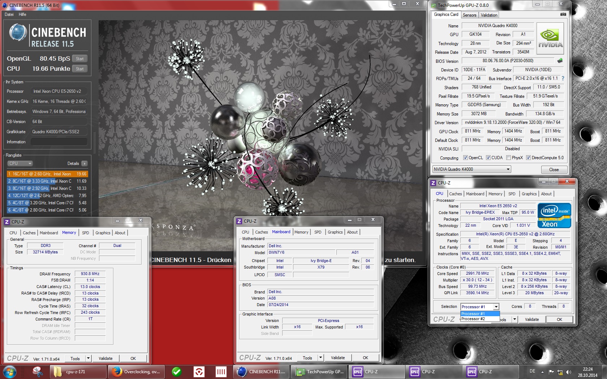The image size is (607, 379).
Task: Click the system clock 22:24 in tray
Action: (x=587, y=369)
